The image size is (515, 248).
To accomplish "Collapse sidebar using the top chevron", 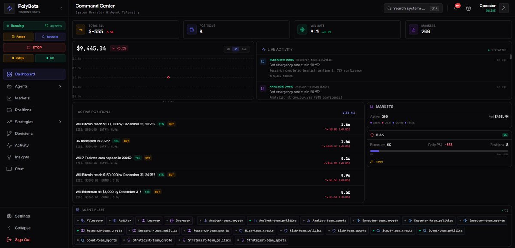I will click(x=61, y=8).
